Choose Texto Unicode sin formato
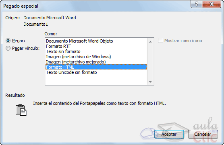 [96, 72]
